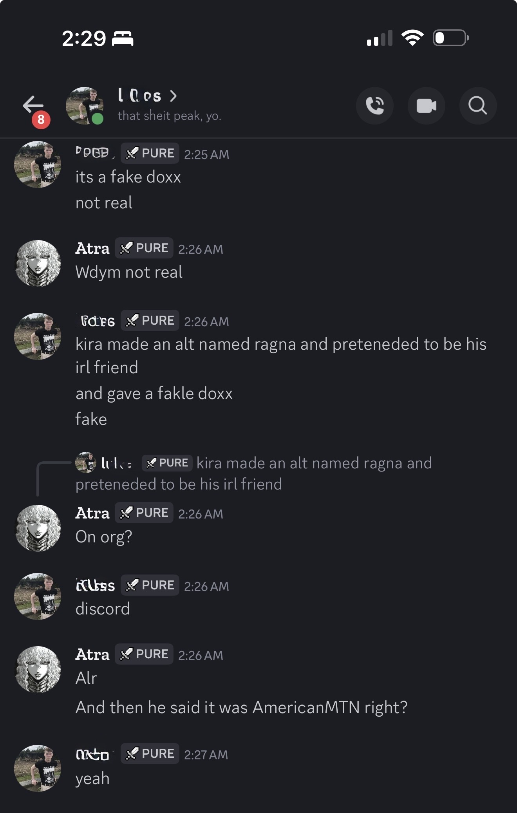This screenshot has width=517, height=813.
Task: Start a voice call
Action: (x=375, y=106)
